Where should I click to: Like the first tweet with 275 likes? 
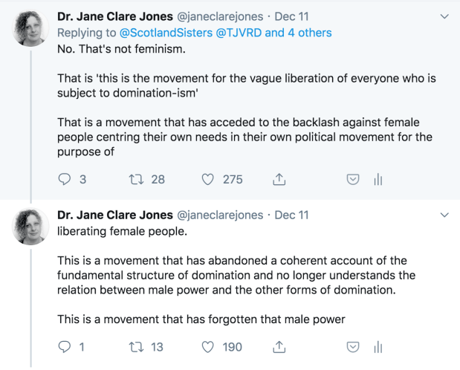(x=208, y=179)
